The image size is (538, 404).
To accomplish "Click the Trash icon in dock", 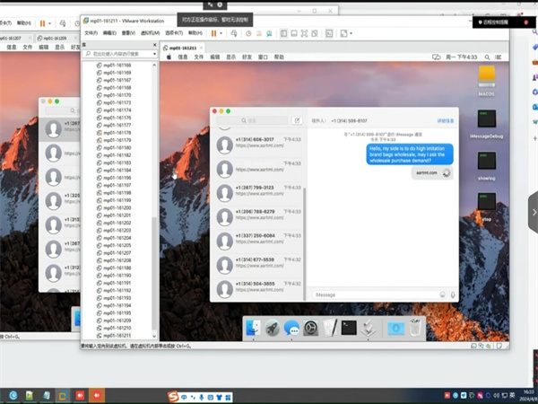I will tap(415, 329).
